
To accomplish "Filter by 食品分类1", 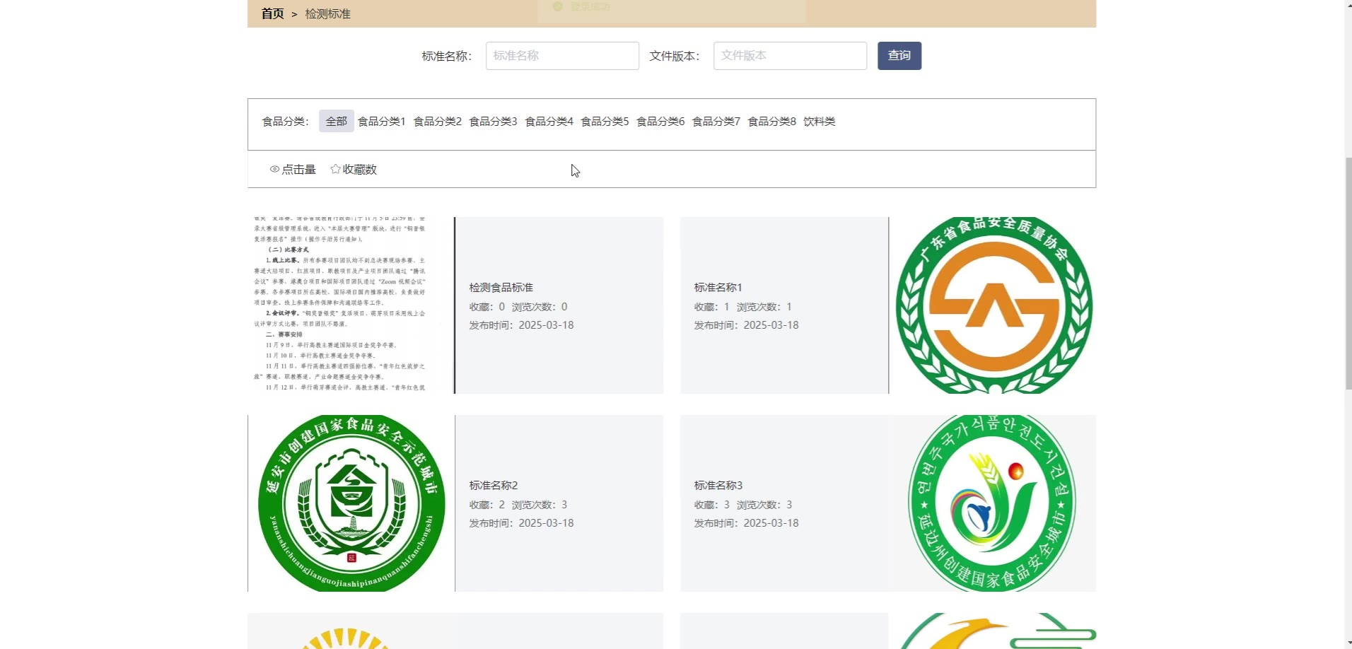I will click(382, 122).
